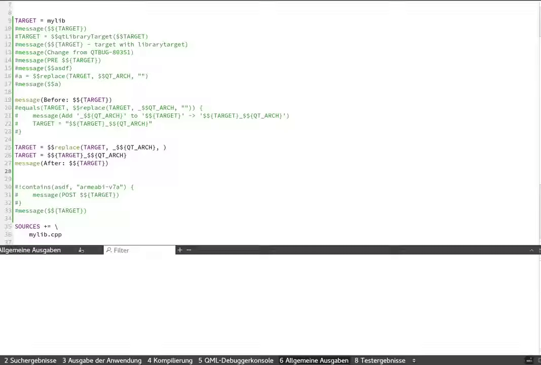Click the magnifier icon in the Filter field
This screenshot has width=541, height=365.
point(109,250)
